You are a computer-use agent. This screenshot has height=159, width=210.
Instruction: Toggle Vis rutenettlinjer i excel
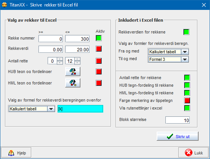pyautogui.click(x=187, y=108)
